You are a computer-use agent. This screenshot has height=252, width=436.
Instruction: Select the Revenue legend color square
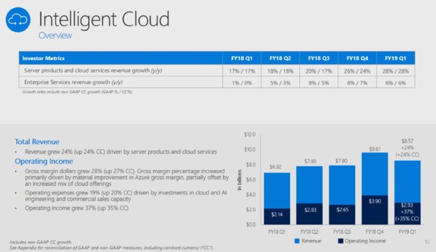297,241
